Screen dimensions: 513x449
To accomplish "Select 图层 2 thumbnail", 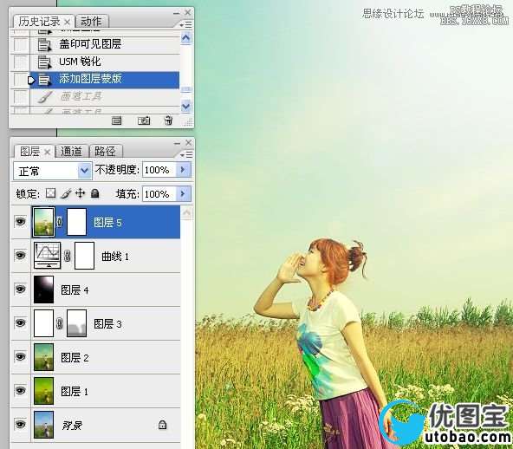I will click(x=44, y=357).
